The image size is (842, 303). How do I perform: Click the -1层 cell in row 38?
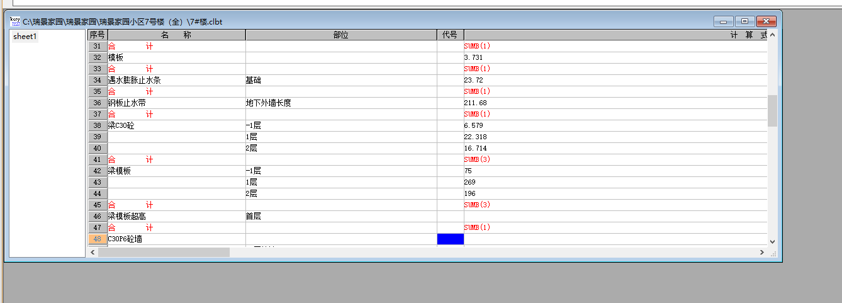(x=341, y=126)
